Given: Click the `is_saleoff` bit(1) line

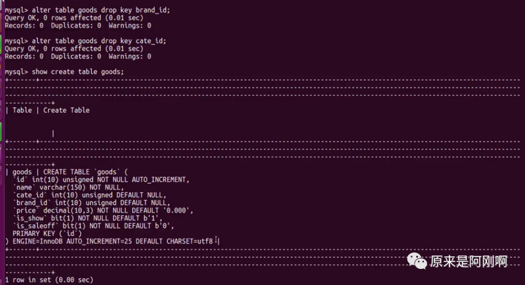Looking at the screenshot, I should (93, 226).
